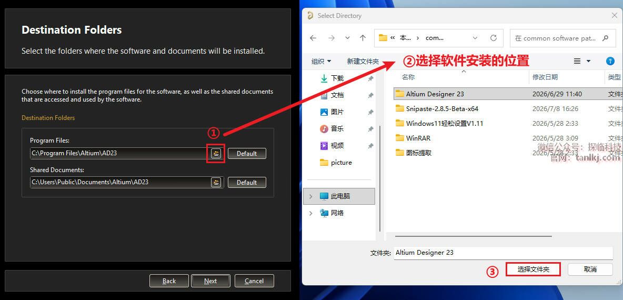Go Back in the installer

pyautogui.click(x=169, y=281)
